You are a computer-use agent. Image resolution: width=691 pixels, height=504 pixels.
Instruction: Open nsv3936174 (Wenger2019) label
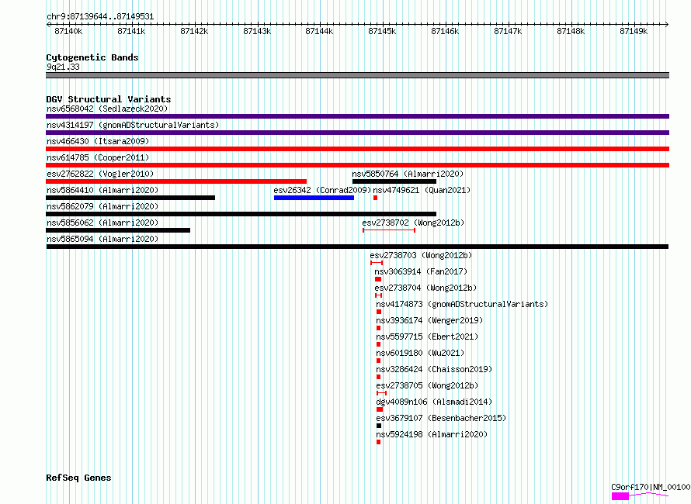point(429,320)
